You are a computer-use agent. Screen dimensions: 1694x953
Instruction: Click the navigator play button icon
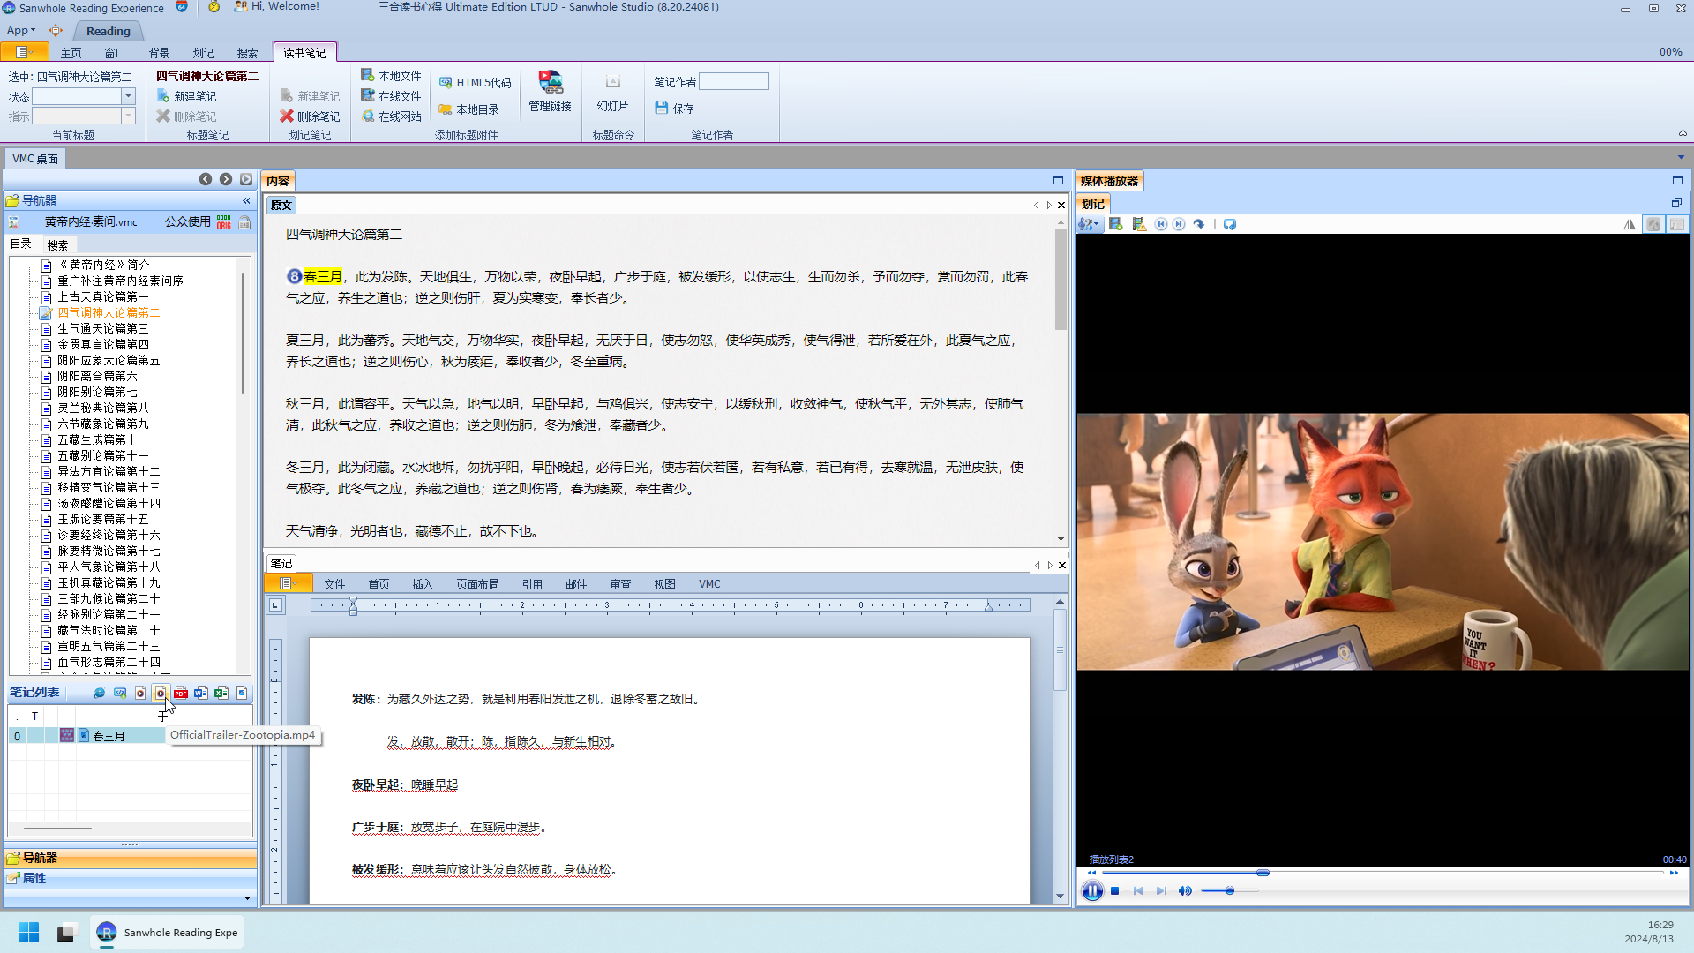click(246, 179)
